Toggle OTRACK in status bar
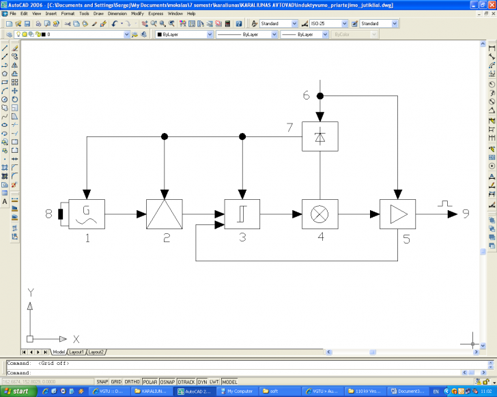Viewport: 497px width, 397px height. pos(186,382)
